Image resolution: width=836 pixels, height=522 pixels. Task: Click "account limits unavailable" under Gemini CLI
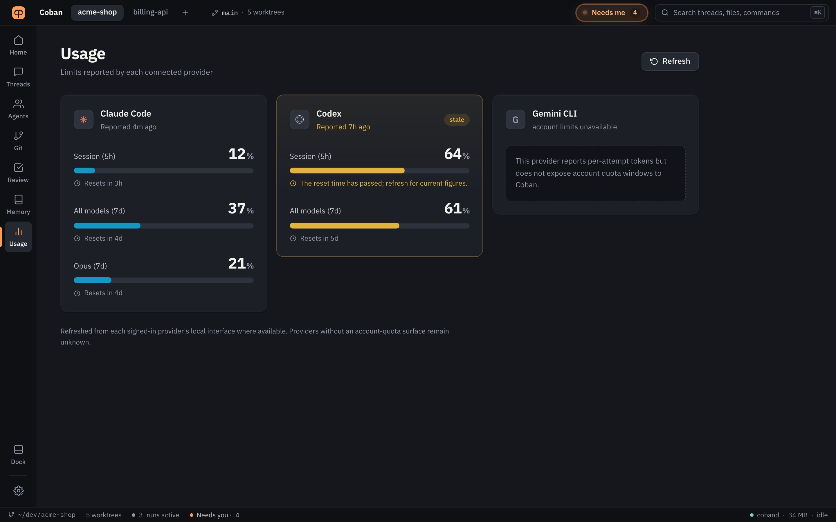574,127
